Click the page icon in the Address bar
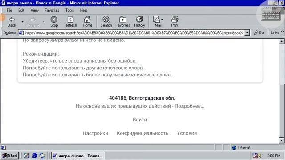Screen dimensions: 285x160 tap(21, 33)
